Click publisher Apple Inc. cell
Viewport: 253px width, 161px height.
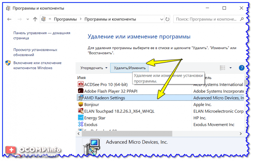click(x=202, y=104)
